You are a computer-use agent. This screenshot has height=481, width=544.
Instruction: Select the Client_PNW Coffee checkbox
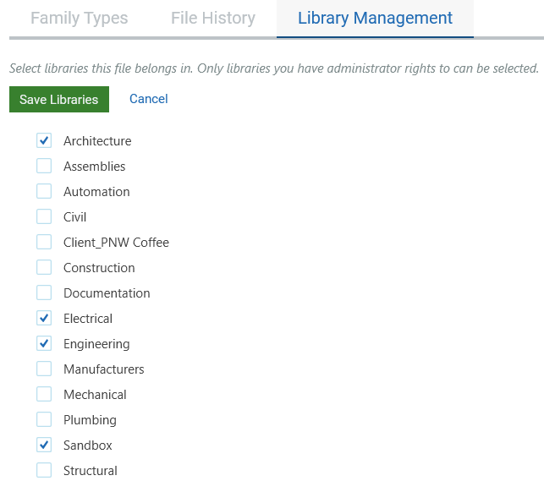click(44, 243)
